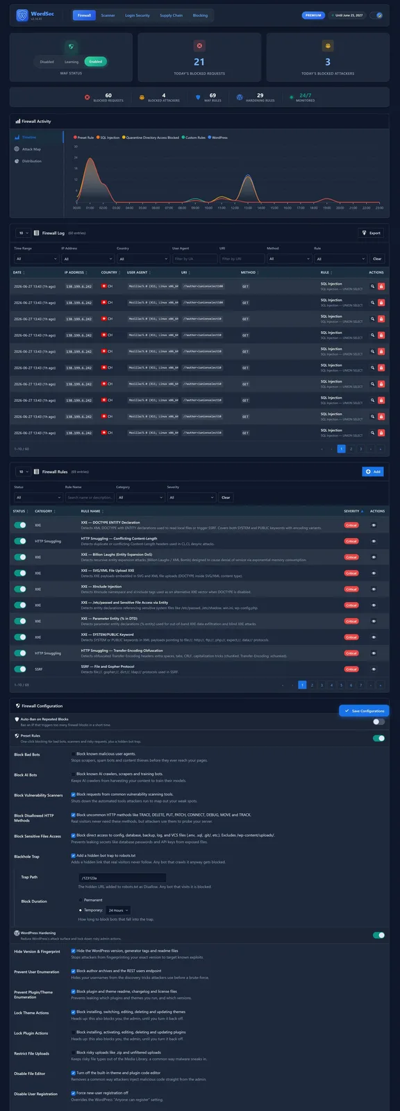Open the Country filter dropdown in log
Screen dimensions: 400x1111
(x=142, y=259)
